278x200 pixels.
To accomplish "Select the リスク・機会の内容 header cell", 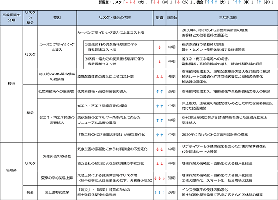I will point(115,18).
